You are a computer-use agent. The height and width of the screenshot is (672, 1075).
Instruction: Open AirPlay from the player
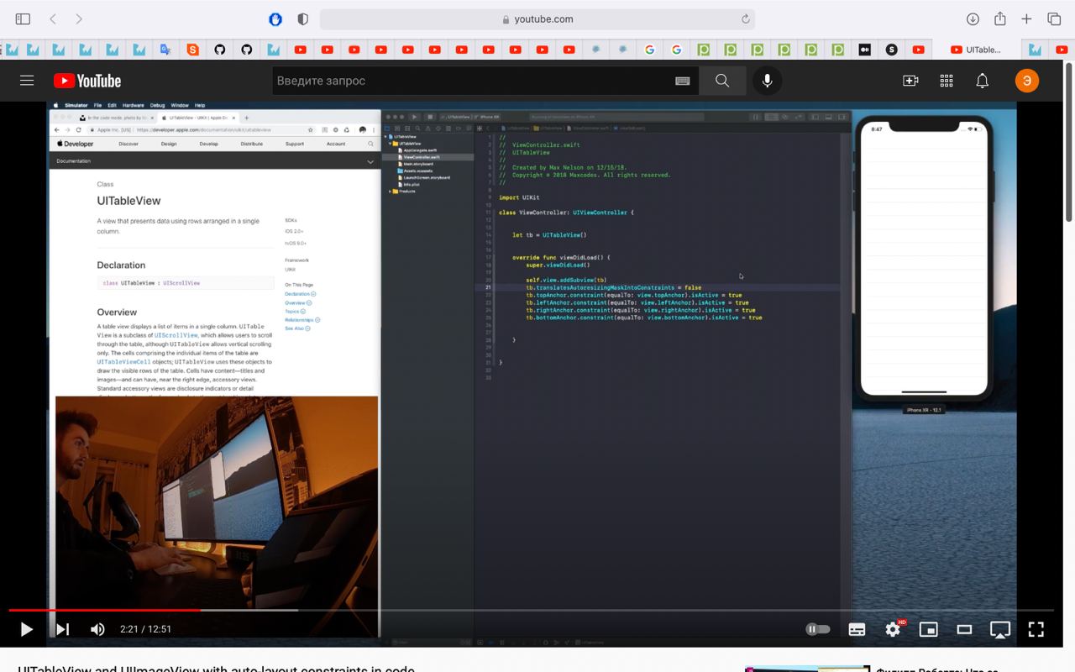point(1000,629)
